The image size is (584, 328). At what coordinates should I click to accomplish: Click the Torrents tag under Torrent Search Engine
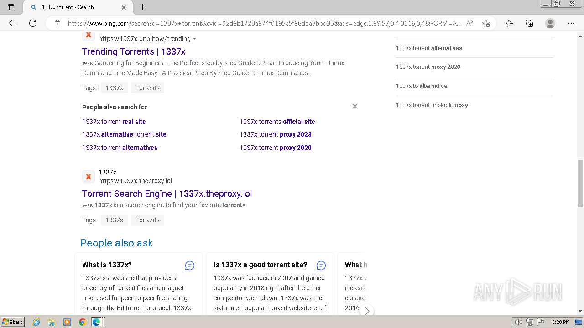148,220
